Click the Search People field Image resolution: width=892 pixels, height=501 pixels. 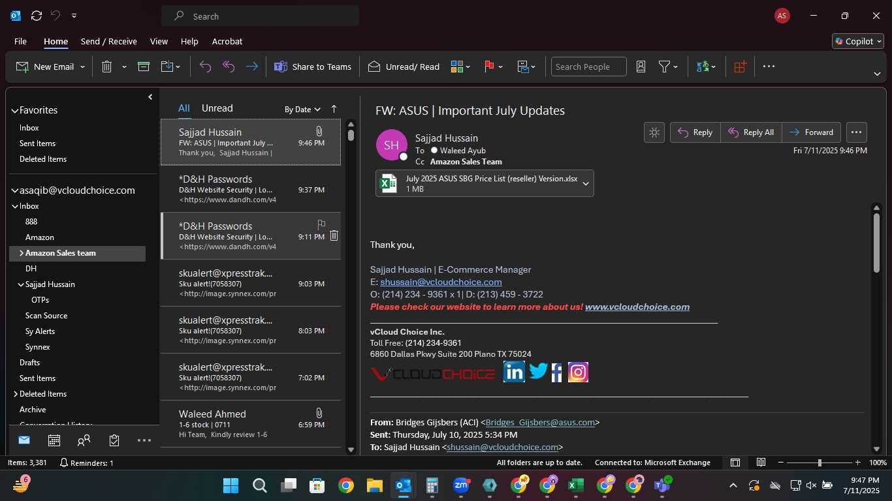pos(588,67)
